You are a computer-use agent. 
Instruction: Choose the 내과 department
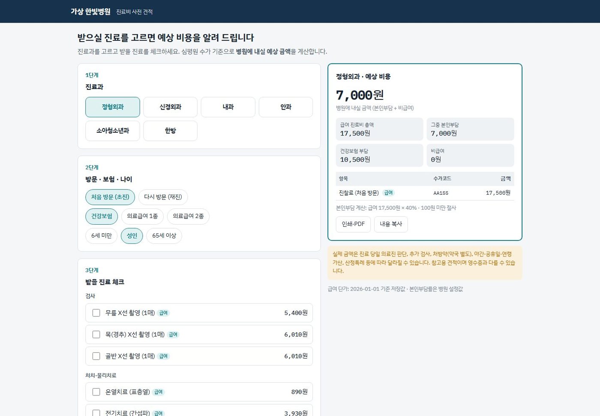(x=228, y=107)
